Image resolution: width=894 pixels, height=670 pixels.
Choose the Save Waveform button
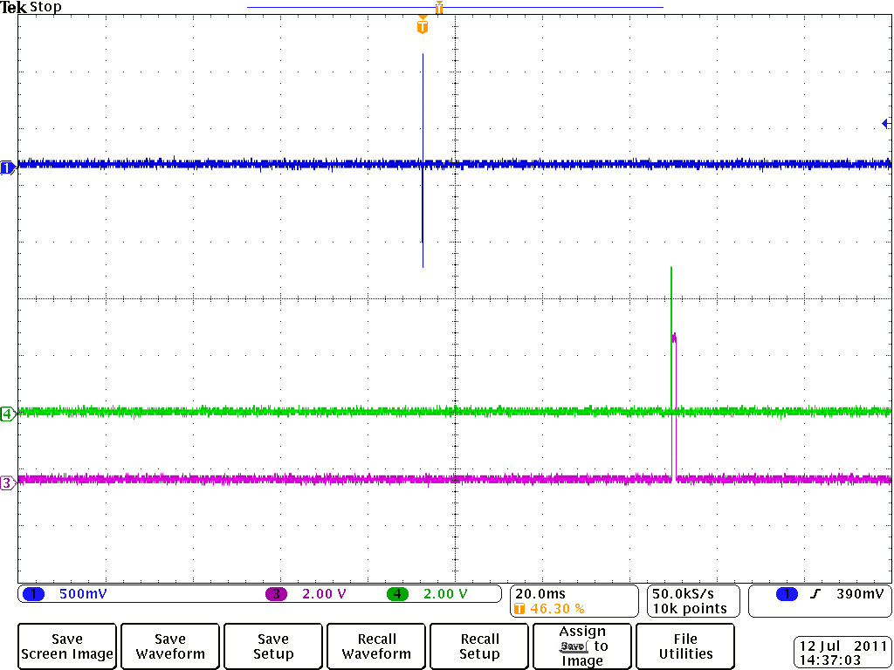click(170, 646)
